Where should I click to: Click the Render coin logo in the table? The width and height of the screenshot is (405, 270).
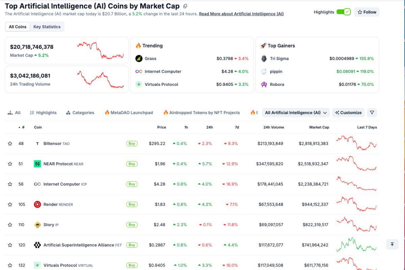point(37,204)
